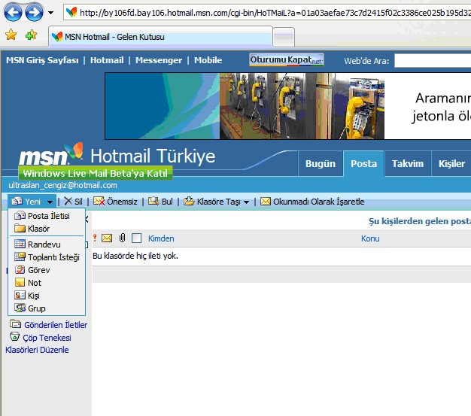Collapse the Yeni dropdown arrow
This screenshot has height=416, width=471.
point(50,202)
